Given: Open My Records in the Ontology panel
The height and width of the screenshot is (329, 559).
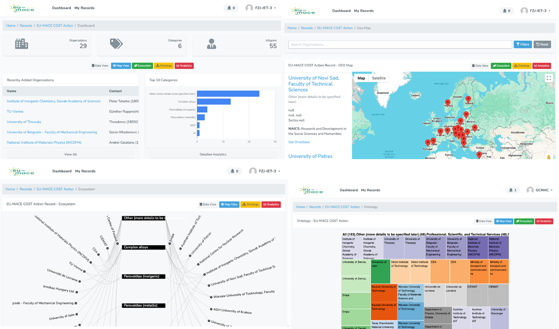Looking at the screenshot, I should point(371,190).
